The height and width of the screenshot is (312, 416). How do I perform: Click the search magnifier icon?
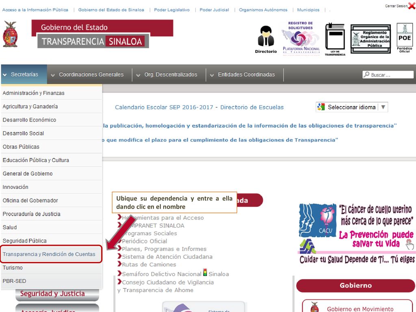[x=366, y=75]
